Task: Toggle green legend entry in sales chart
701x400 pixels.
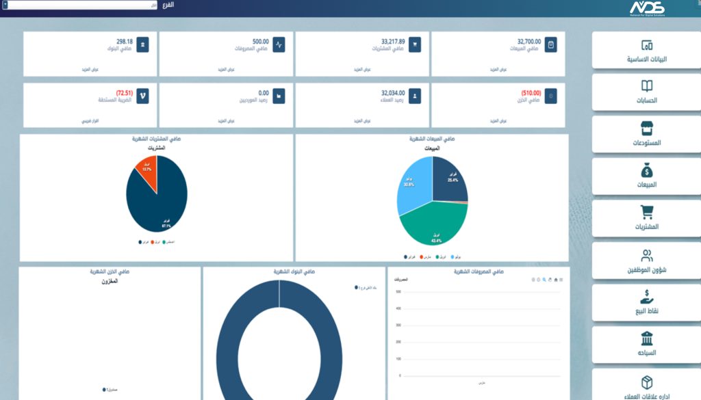Action: (x=441, y=257)
